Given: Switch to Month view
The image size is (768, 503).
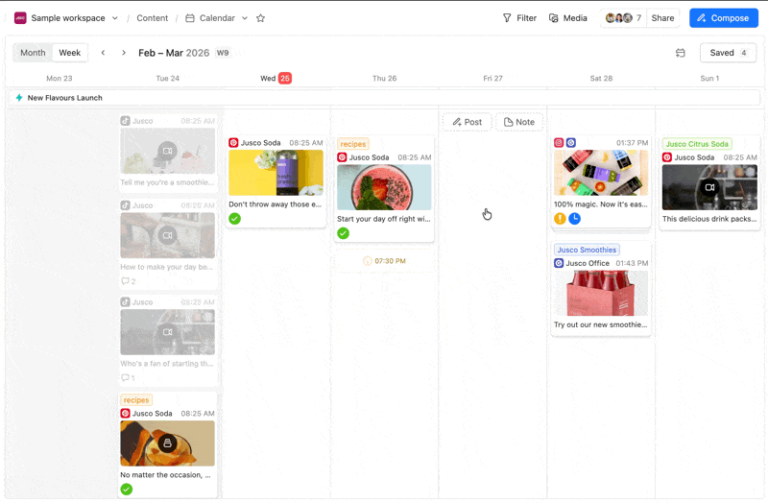Looking at the screenshot, I should click(x=33, y=53).
